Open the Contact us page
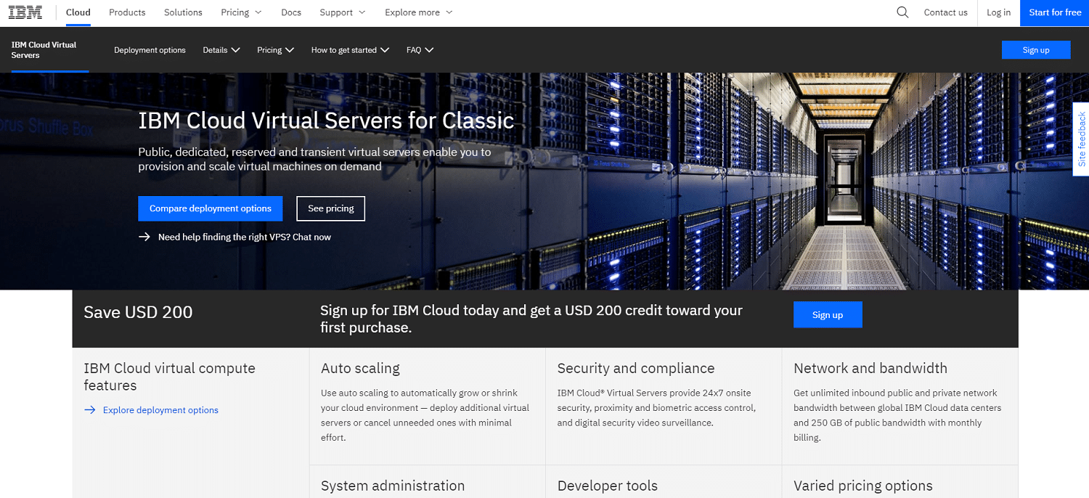 point(945,12)
